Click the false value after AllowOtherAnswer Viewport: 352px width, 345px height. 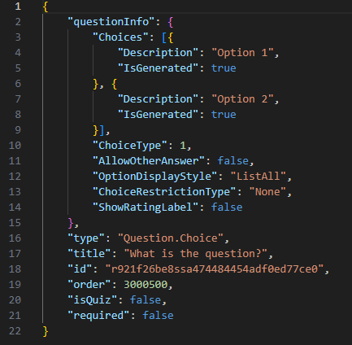pos(232,161)
